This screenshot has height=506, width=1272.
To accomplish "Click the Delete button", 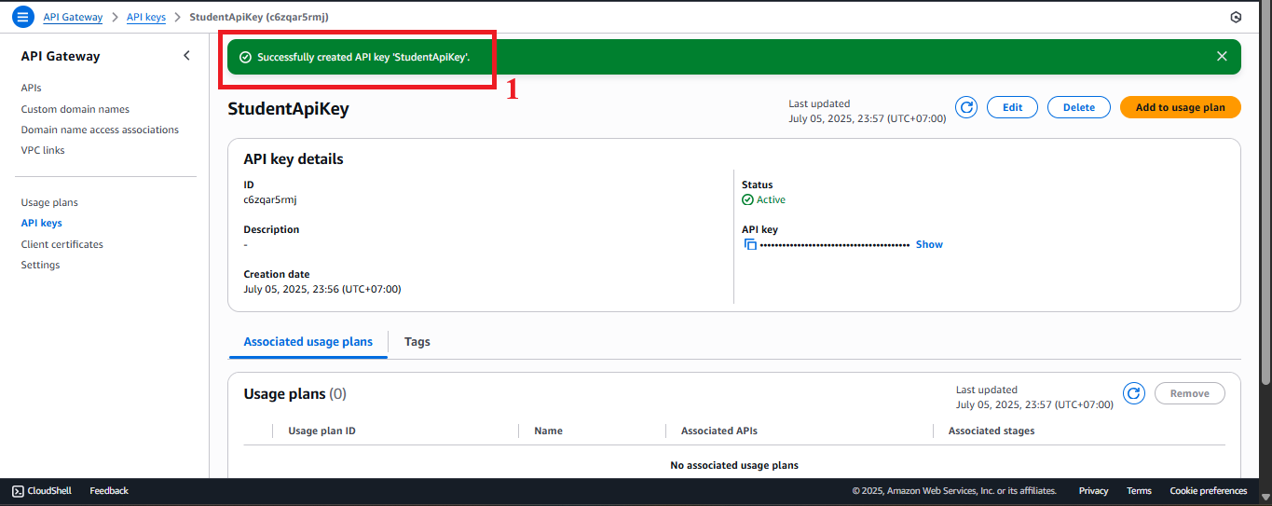I will coord(1079,107).
